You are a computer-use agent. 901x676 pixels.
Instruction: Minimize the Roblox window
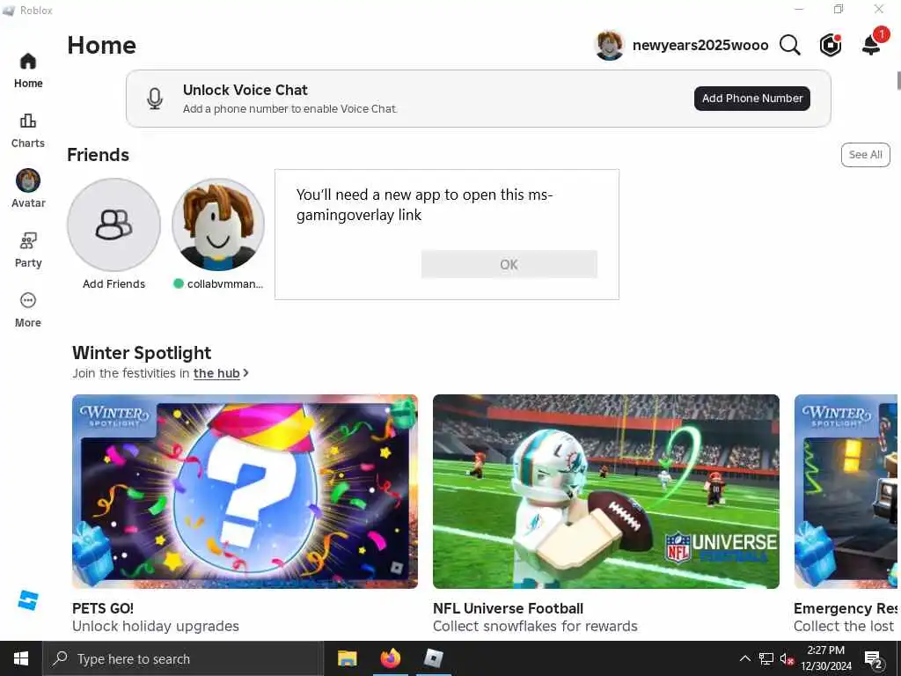tap(799, 9)
